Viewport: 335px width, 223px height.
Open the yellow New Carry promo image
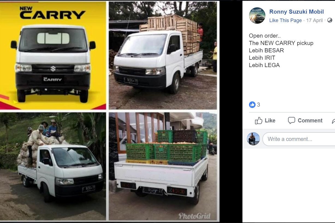click(x=53, y=55)
